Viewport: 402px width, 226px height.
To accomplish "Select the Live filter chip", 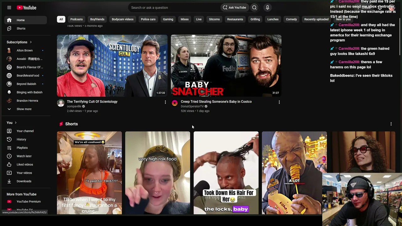I will pos(199,19).
